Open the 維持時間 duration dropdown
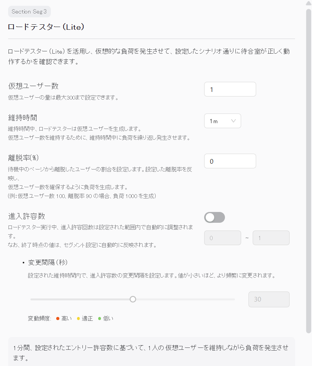312x366 pixels. [222, 121]
